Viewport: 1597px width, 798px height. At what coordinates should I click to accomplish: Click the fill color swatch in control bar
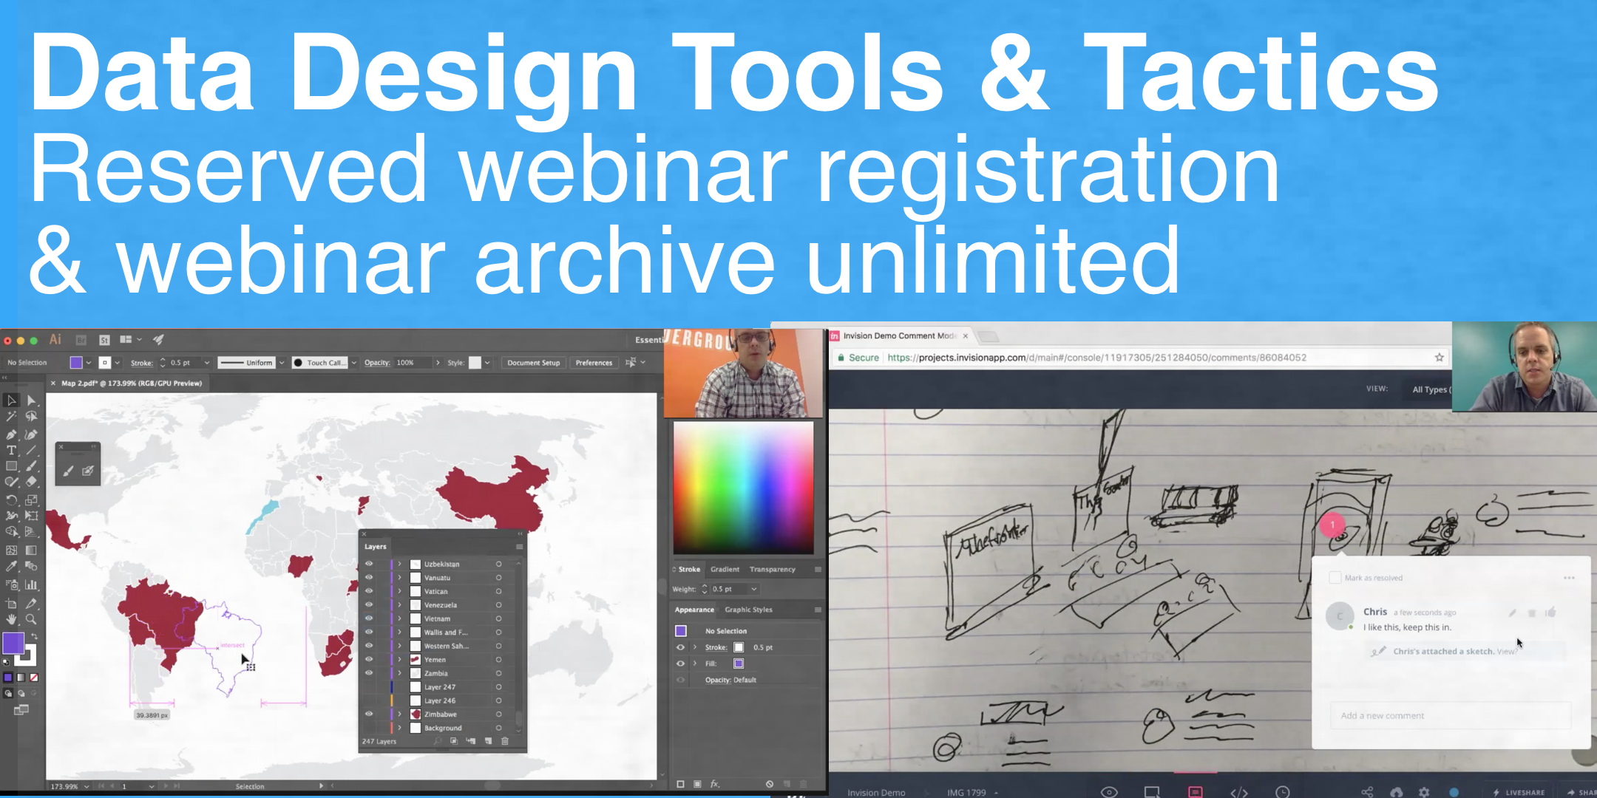(x=75, y=363)
